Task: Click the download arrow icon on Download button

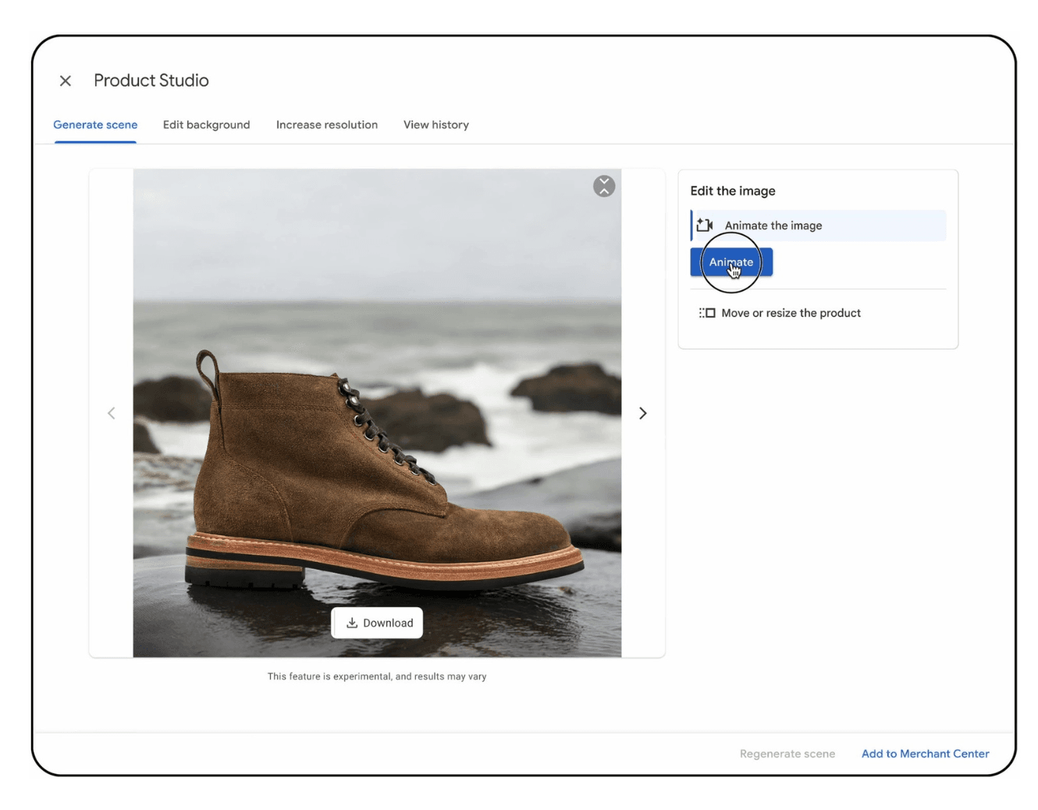Action: [354, 623]
